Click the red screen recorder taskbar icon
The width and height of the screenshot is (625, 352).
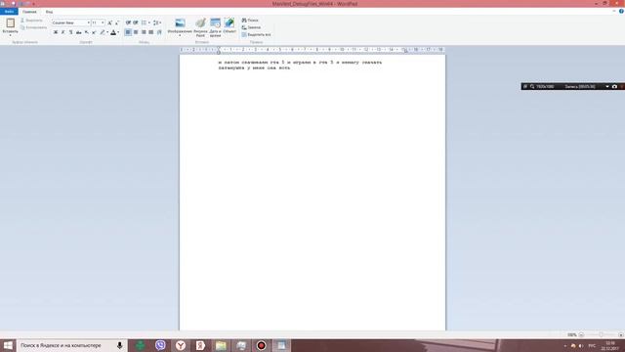261,345
